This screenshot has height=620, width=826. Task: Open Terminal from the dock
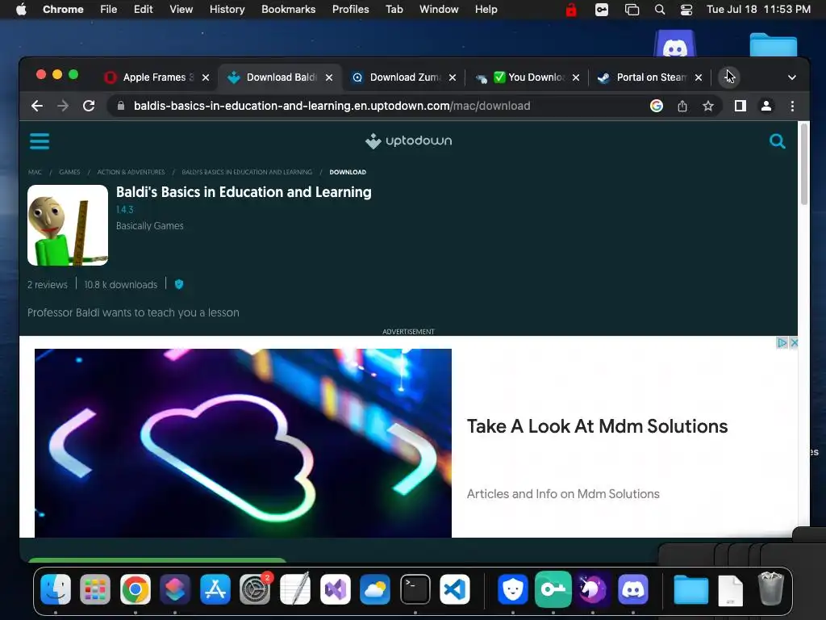(x=415, y=589)
